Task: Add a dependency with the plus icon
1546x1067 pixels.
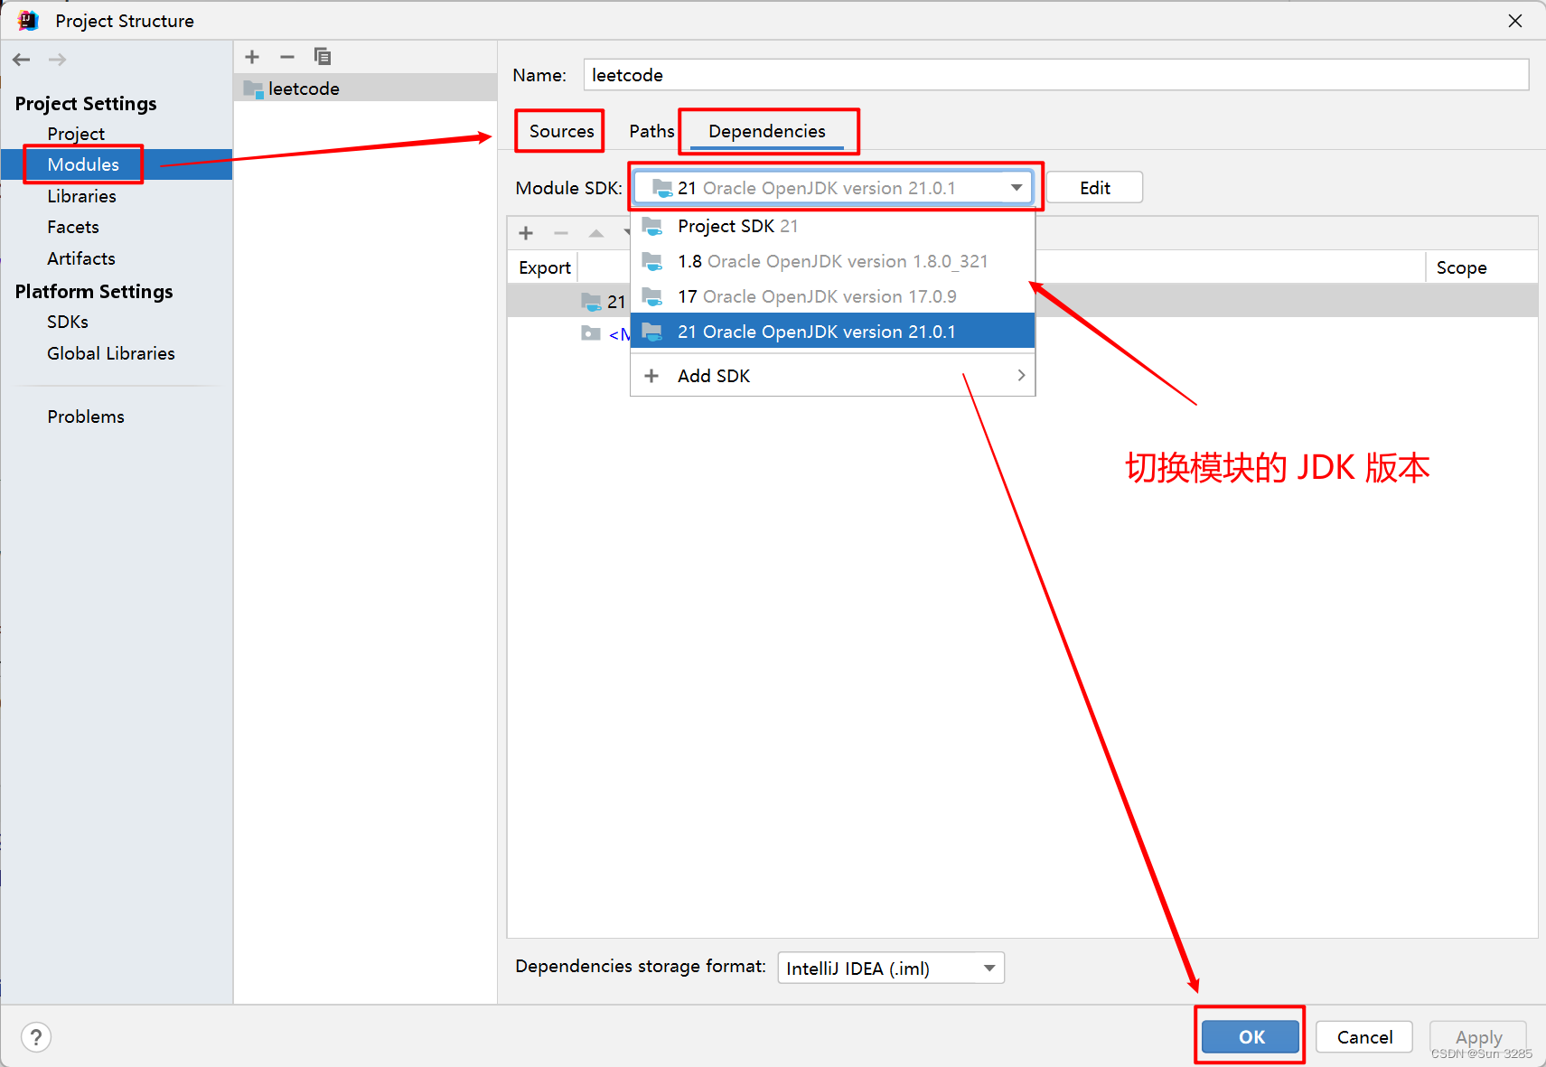Action: pyautogui.click(x=526, y=233)
